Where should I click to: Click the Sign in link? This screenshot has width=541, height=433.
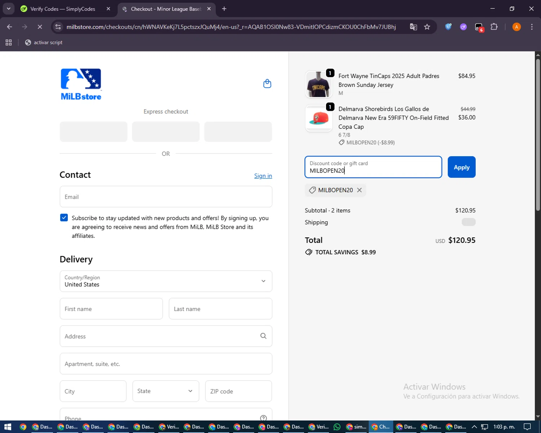[x=263, y=176]
